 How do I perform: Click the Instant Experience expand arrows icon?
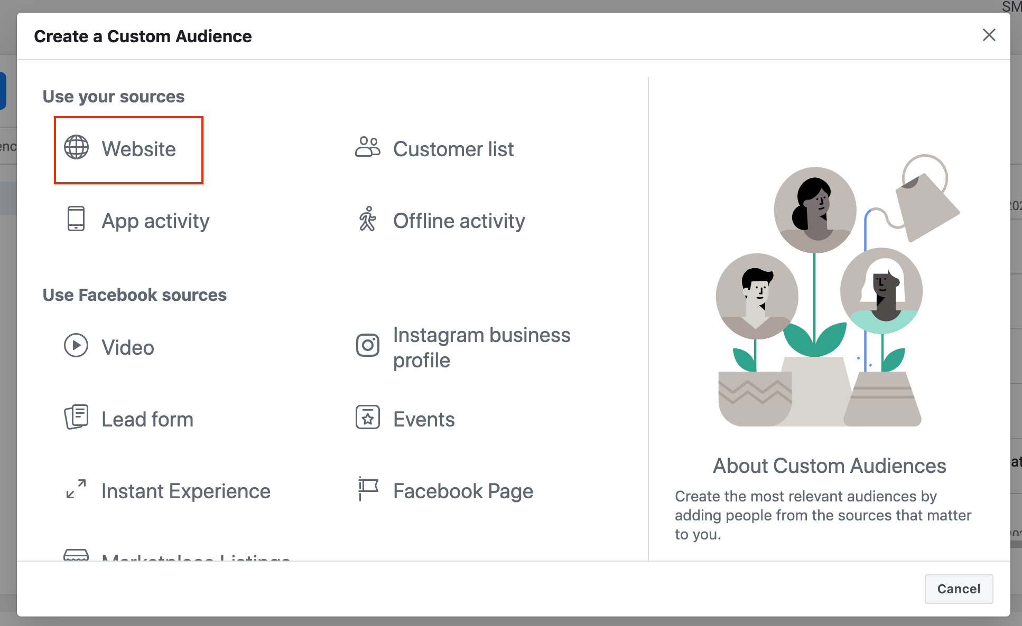click(x=76, y=489)
